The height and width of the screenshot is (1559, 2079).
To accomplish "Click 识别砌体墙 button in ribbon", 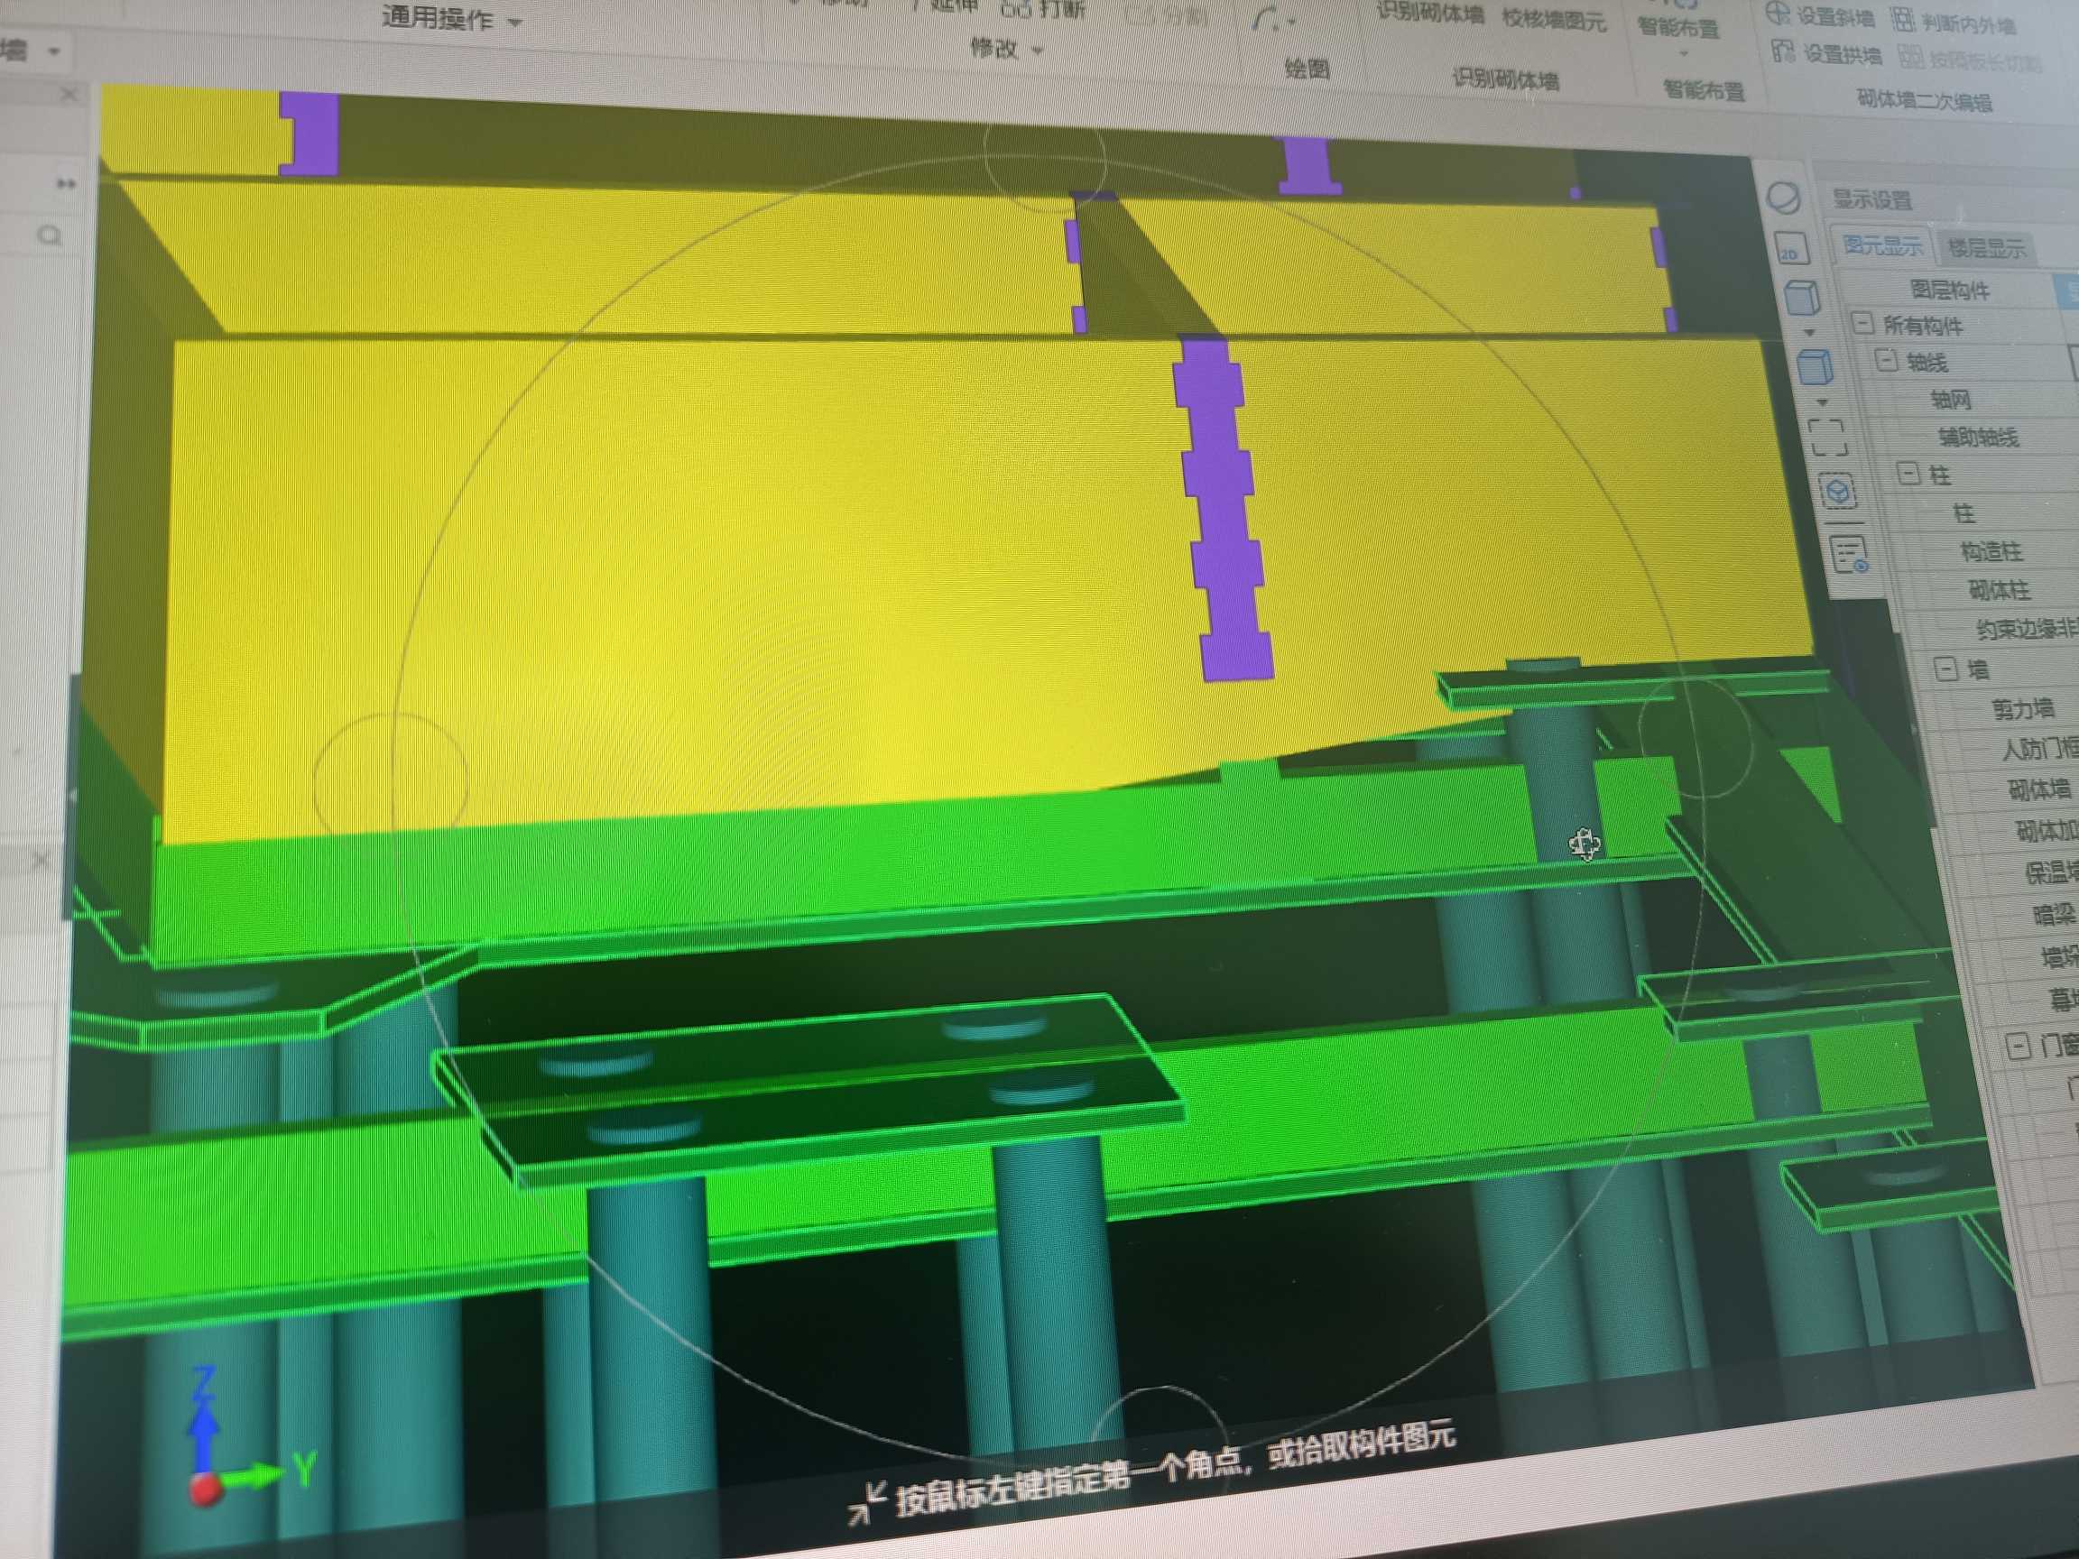I will (x=1430, y=14).
